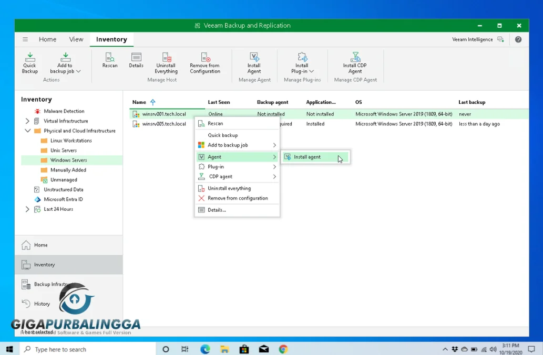Open Details from the ribbon
Screen dimensions: 543x355
136,60
